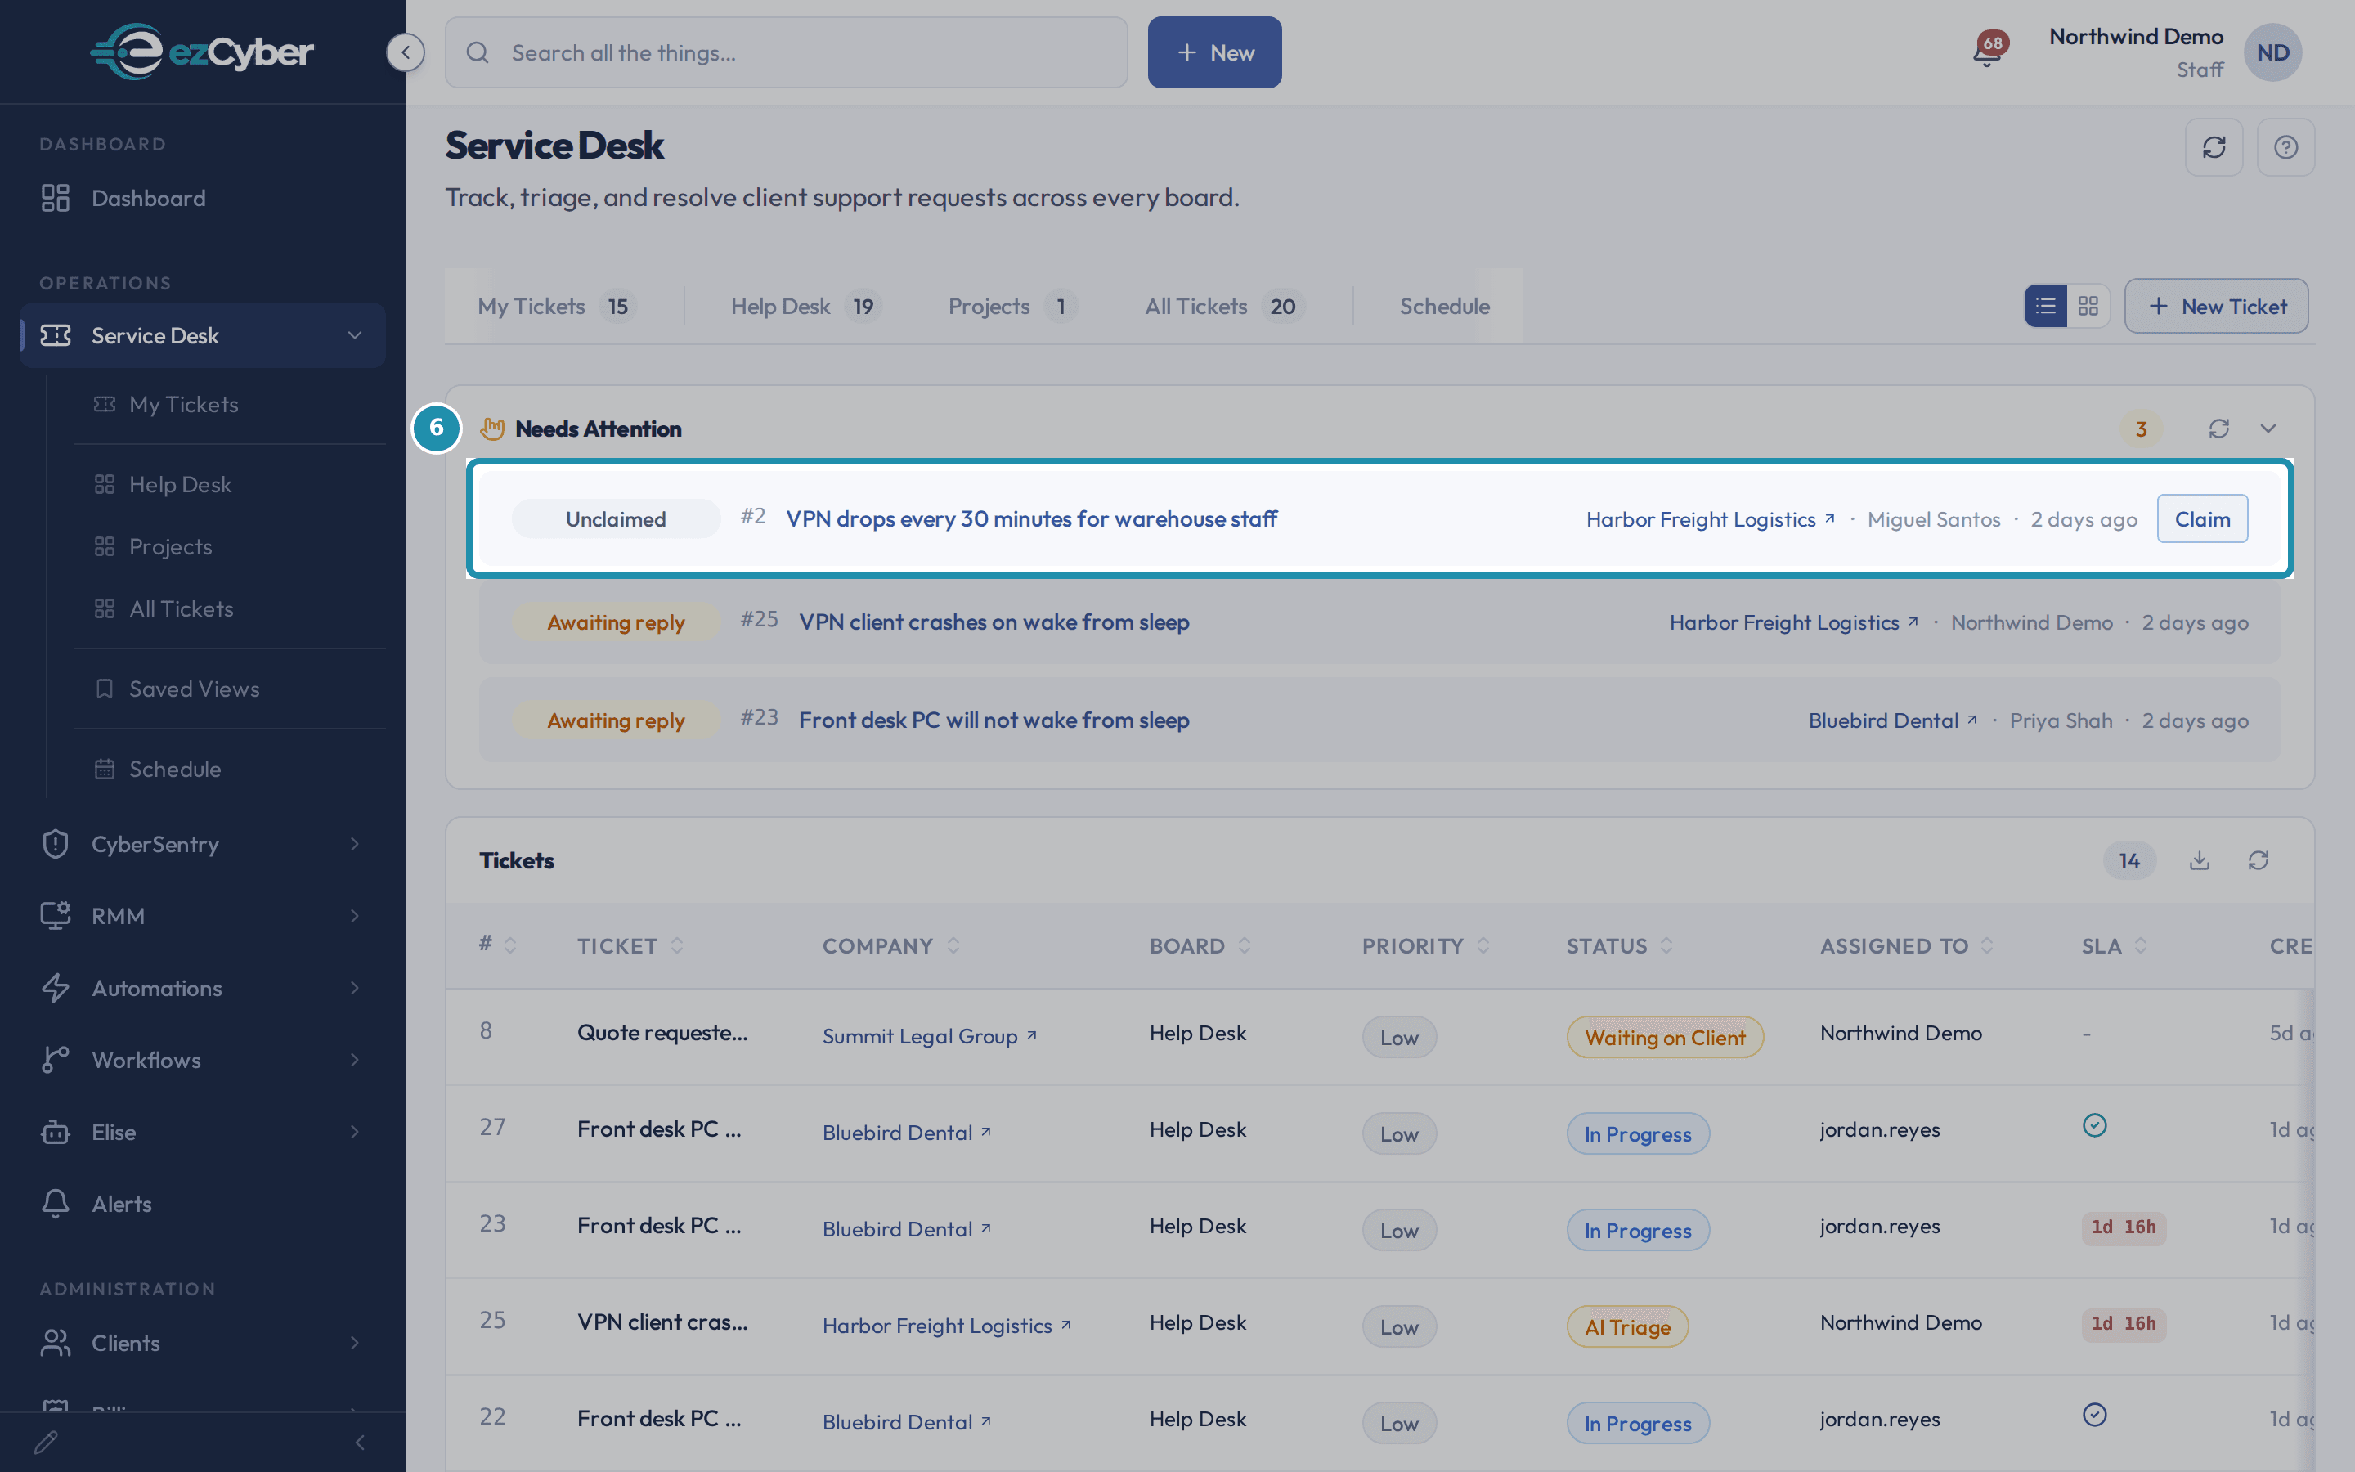
Task: Click SLA check icon on ticket 22
Action: point(2094,1416)
